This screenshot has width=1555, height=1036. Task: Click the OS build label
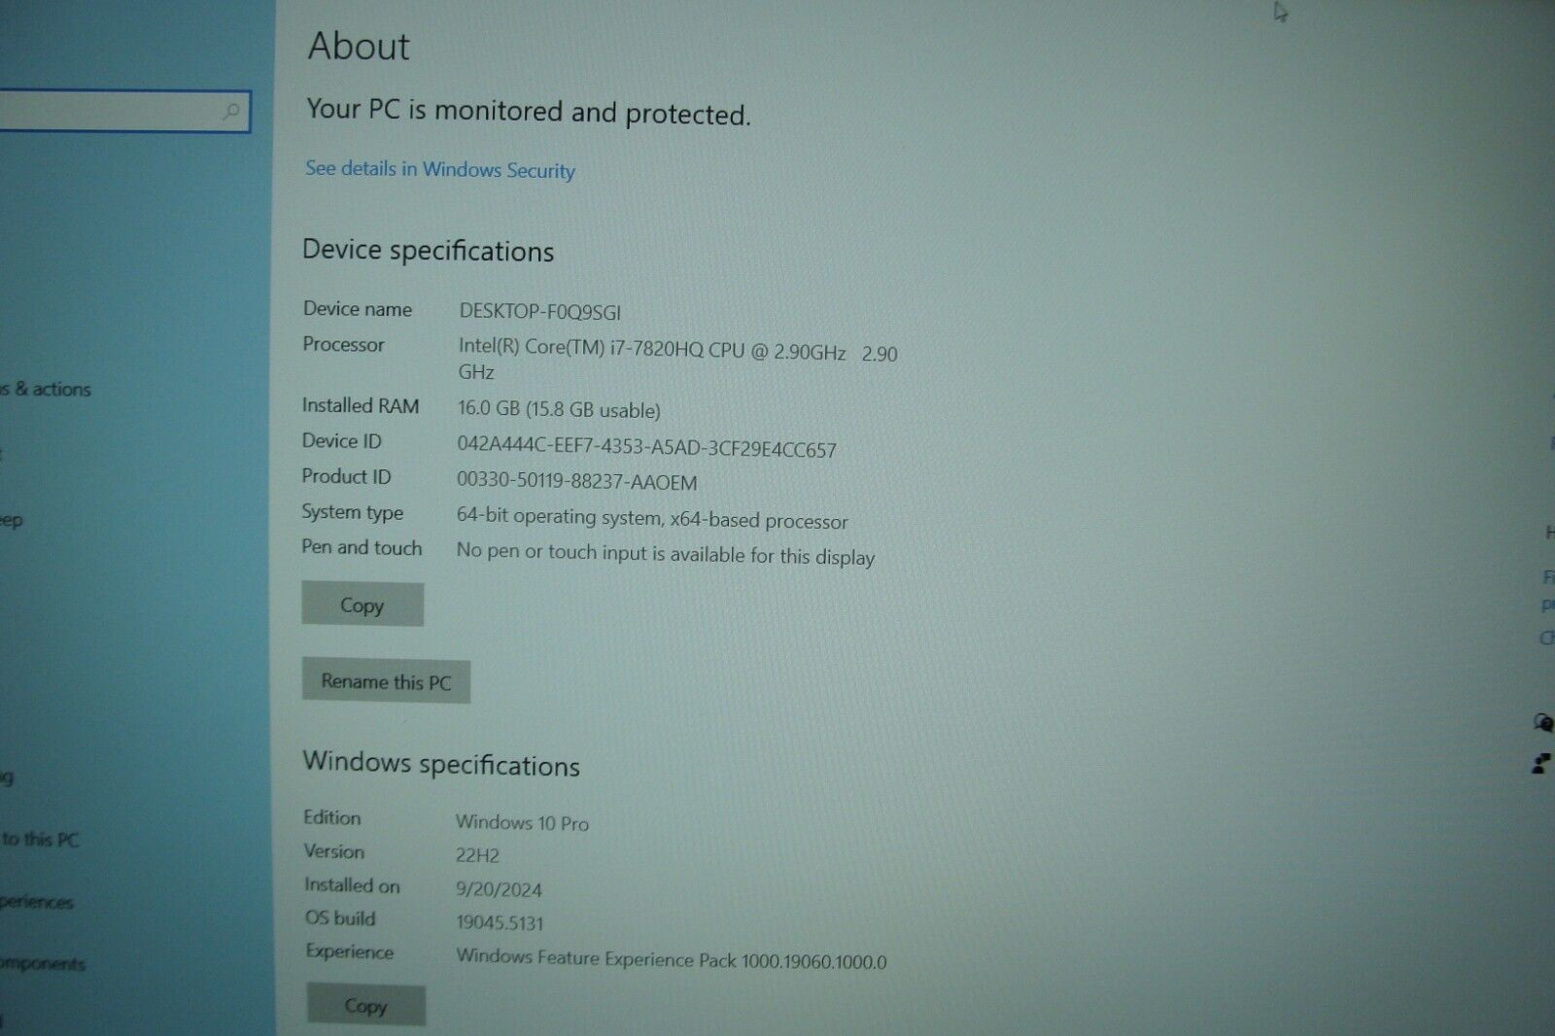coord(340,917)
